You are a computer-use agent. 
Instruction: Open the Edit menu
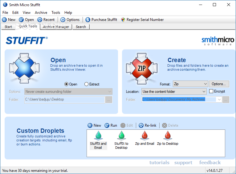[x=15, y=13]
